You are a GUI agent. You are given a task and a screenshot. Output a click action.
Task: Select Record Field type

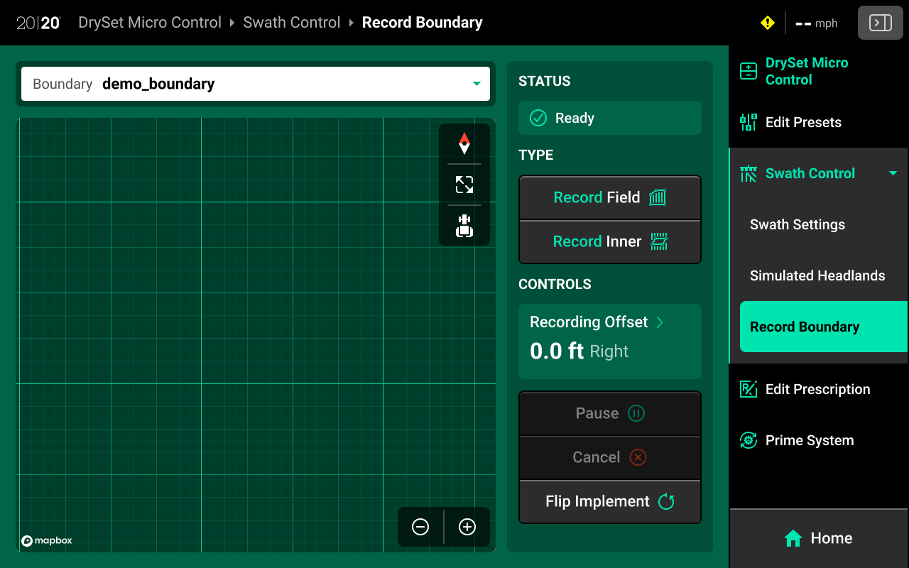point(610,197)
